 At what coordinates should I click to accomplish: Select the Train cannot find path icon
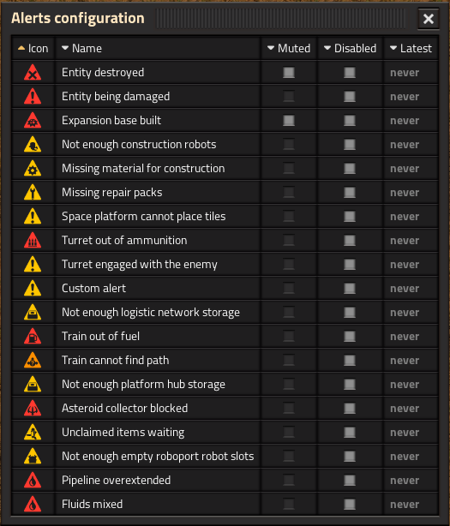33,361
